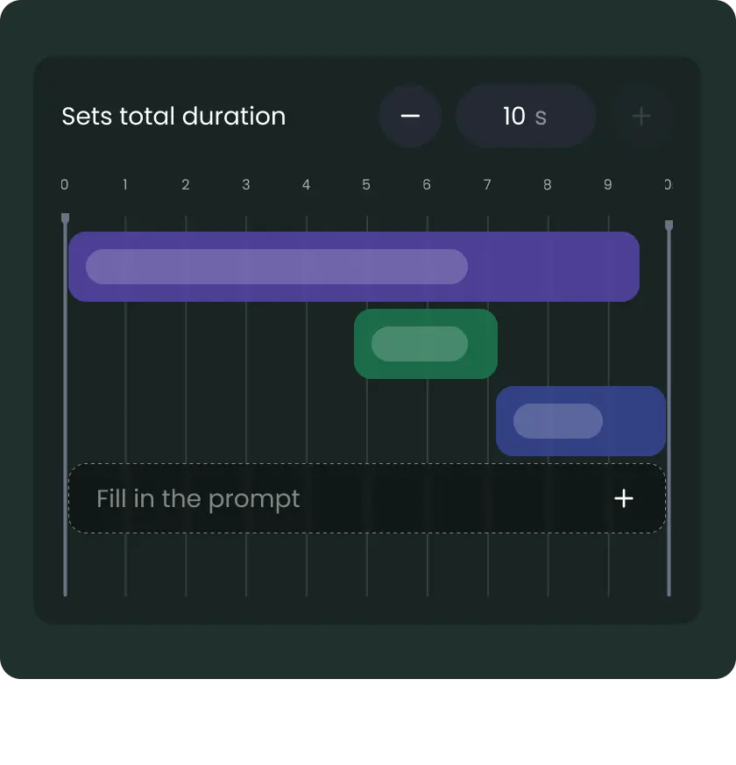Click plus icon in the prompt row

[x=624, y=498]
